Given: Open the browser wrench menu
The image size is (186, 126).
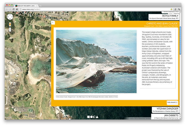Looking at the screenshot, I should coord(179,9).
